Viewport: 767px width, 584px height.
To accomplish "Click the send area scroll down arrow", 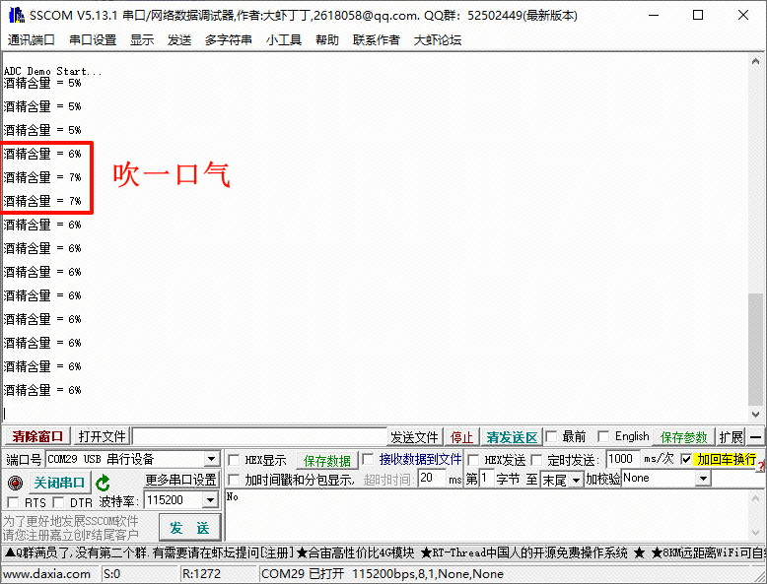I will click(x=755, y=533).
